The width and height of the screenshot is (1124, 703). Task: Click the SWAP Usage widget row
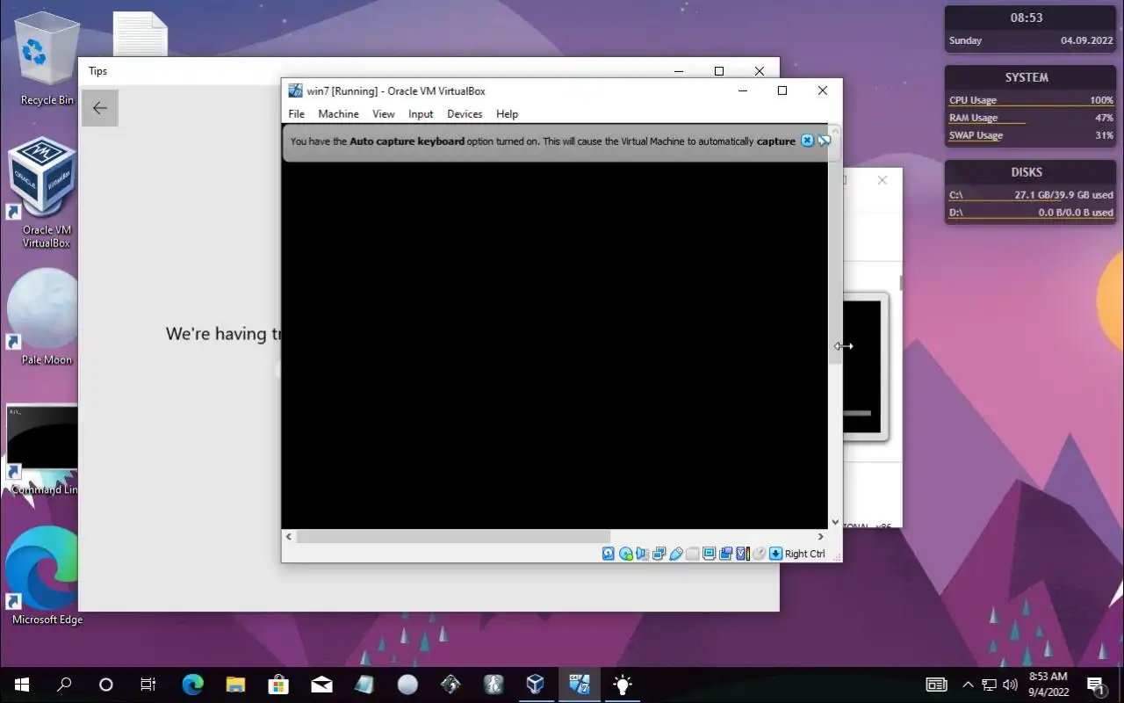[1030, 135]
